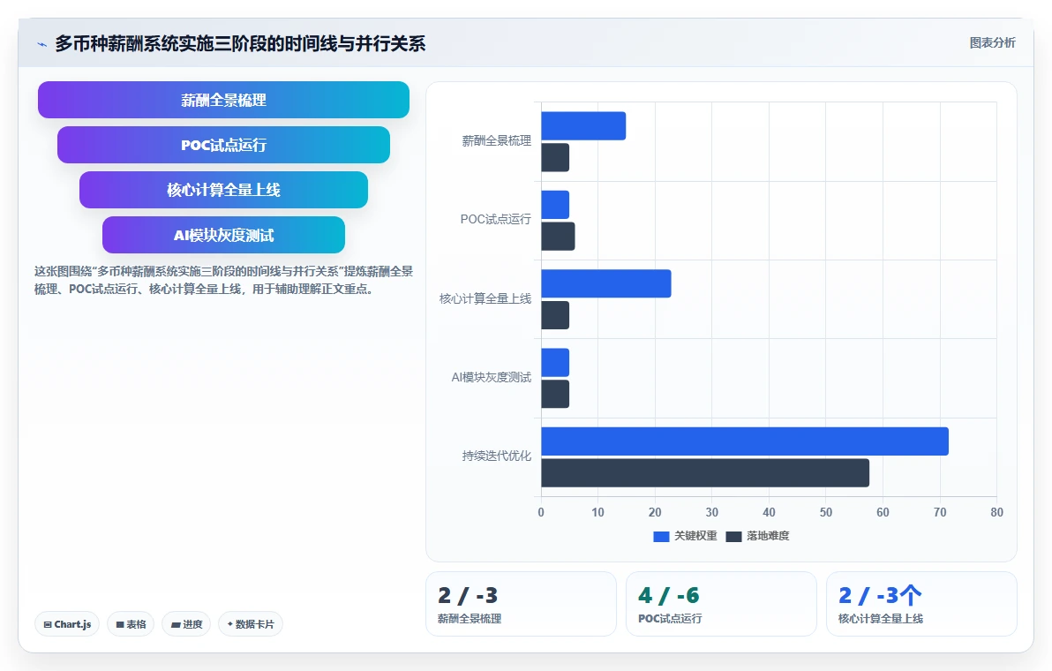Viewport: 1052px width, 671px height.
Task: Select the 核心计算全量上线 funnel stage
Action: (x=223, y=190)
